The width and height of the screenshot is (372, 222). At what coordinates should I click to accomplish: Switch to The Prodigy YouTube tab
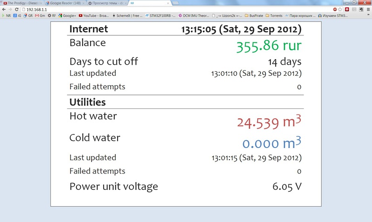coord(22,3)
